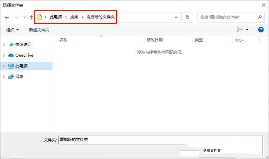Expand the 快速访问 tree node
269x159 pixels.
pyautogui.click(x=4, y=45)
